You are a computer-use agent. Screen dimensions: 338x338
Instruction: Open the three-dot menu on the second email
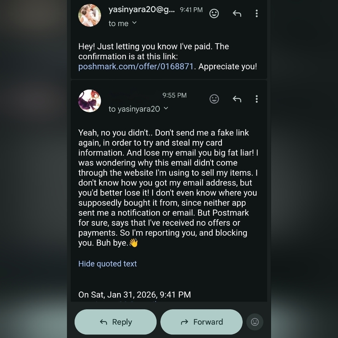[x=257, y=99]
